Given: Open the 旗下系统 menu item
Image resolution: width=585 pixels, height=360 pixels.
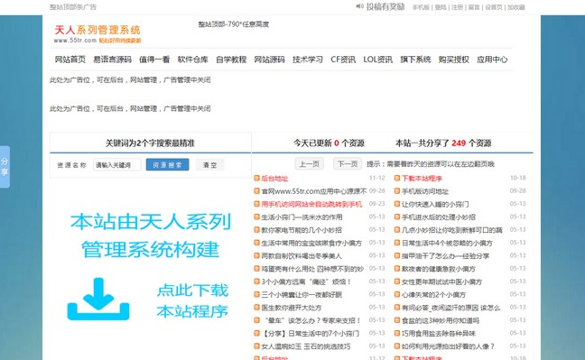Looking at the screenshot, I should pyautogui.click(x=415, y=60).
